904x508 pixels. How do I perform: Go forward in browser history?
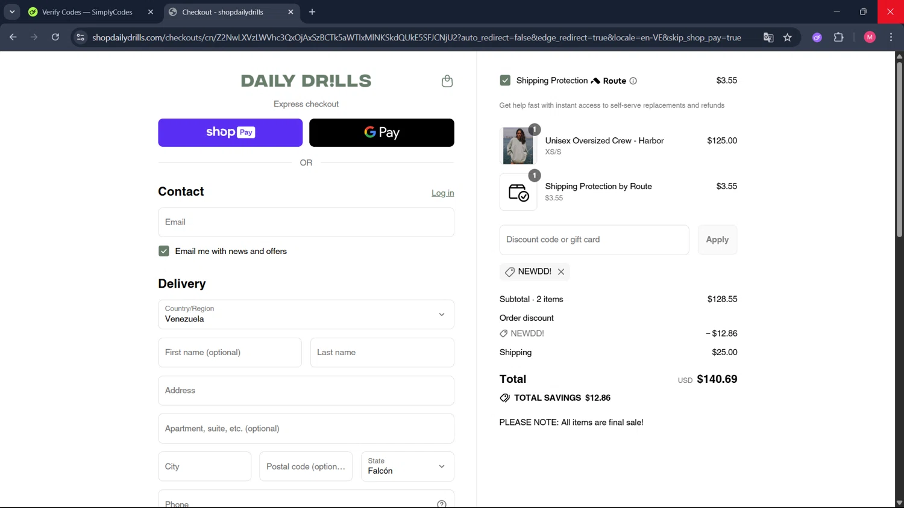tap(34, 37)
